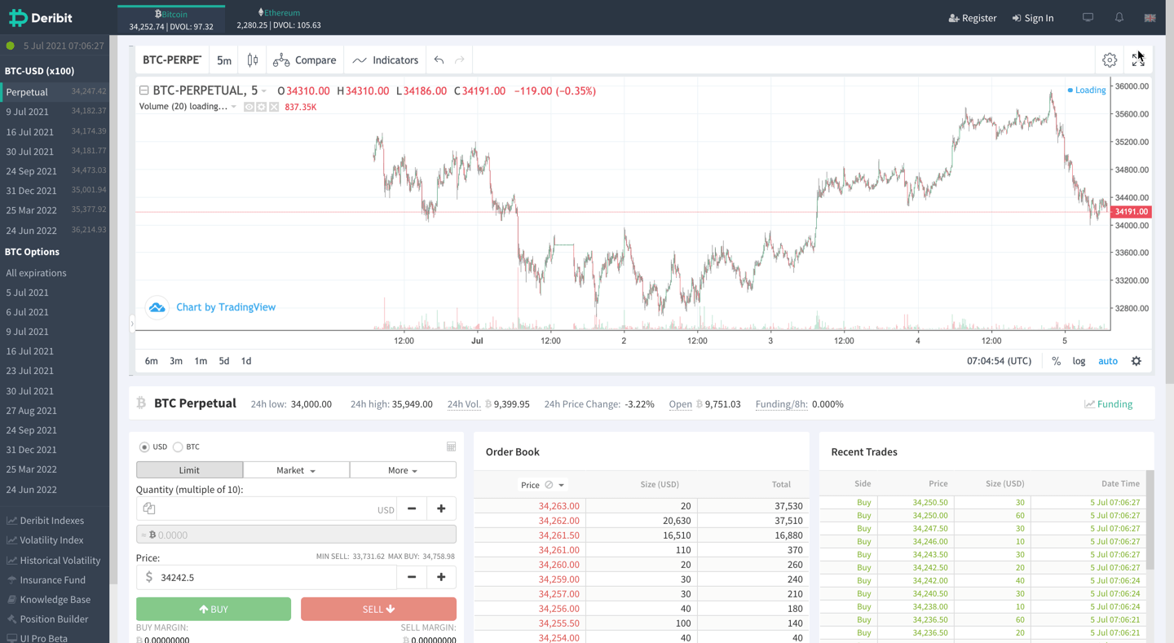Open Market order type dropdown

(x=296, y=470)
